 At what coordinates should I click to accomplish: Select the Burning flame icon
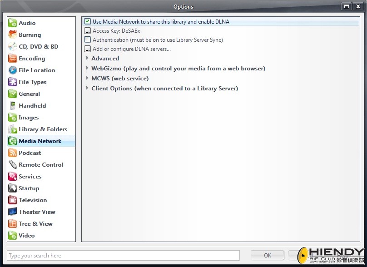13,35
